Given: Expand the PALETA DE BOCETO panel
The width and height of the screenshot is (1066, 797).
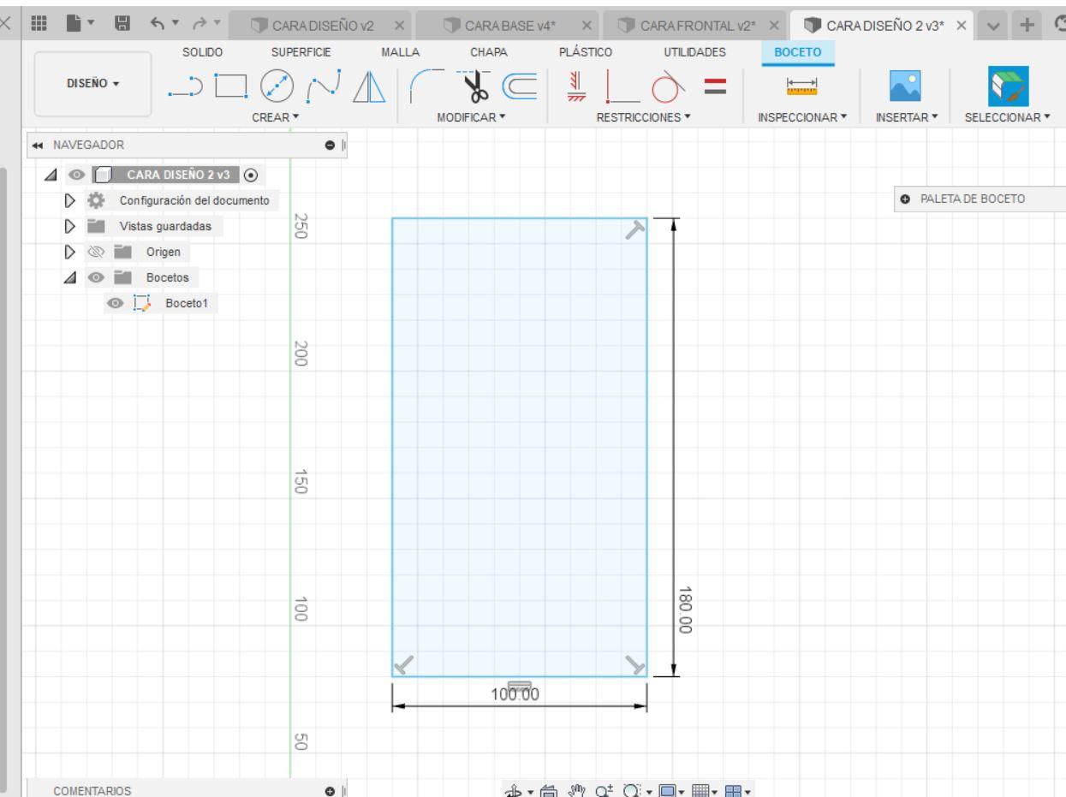Looking at the screenshot, I should pyautogui.click(x=907, y=199).
